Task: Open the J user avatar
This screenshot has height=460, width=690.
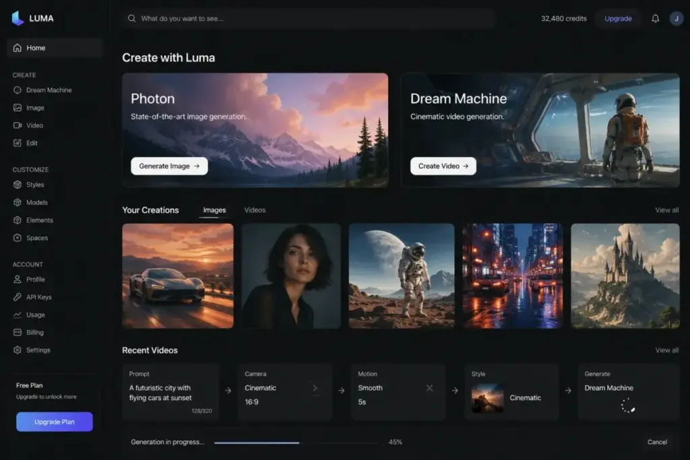Action: (x=677, y=18)
